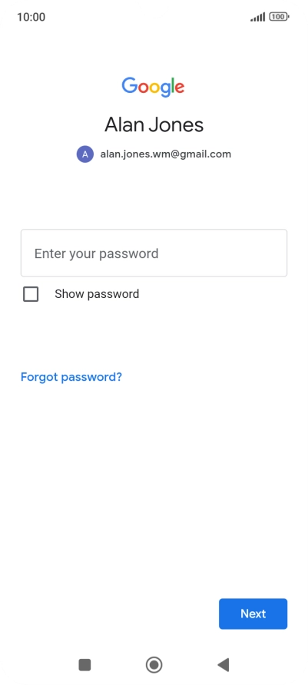This screenshot has height=685, width=308.
Task: Tap the purple A account avatar
Action: pyautogui.click(x=85, y=154)
